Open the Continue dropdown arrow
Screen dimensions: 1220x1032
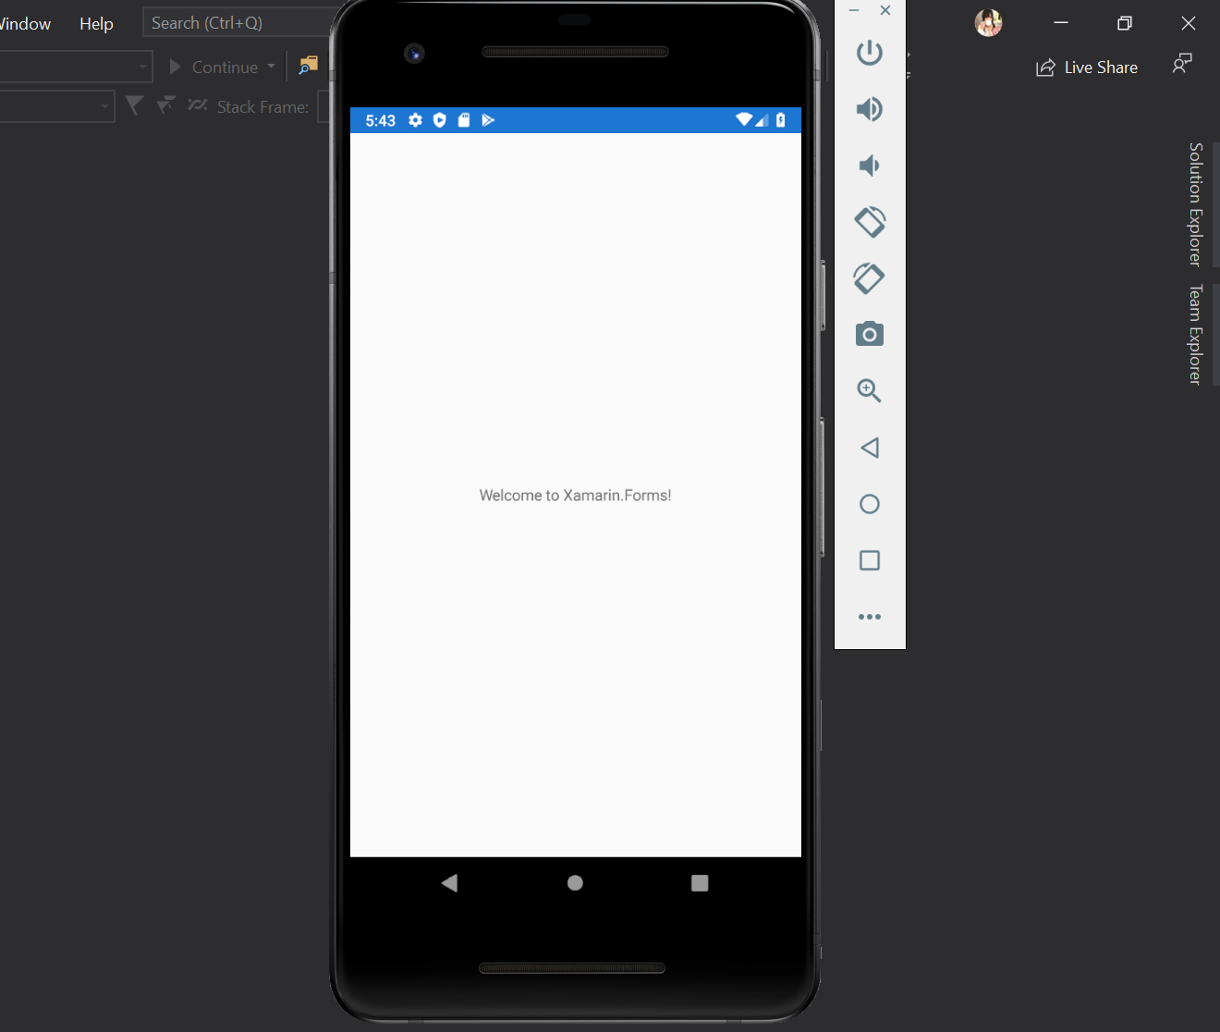click(271, 67)
